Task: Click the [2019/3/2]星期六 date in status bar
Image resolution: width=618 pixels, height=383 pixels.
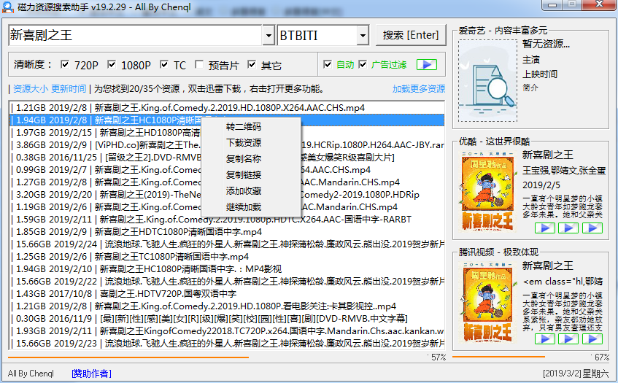Action: (576, 374)
